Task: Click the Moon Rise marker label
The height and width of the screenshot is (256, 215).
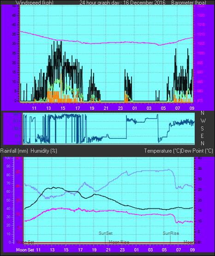Action: (119, 242)
